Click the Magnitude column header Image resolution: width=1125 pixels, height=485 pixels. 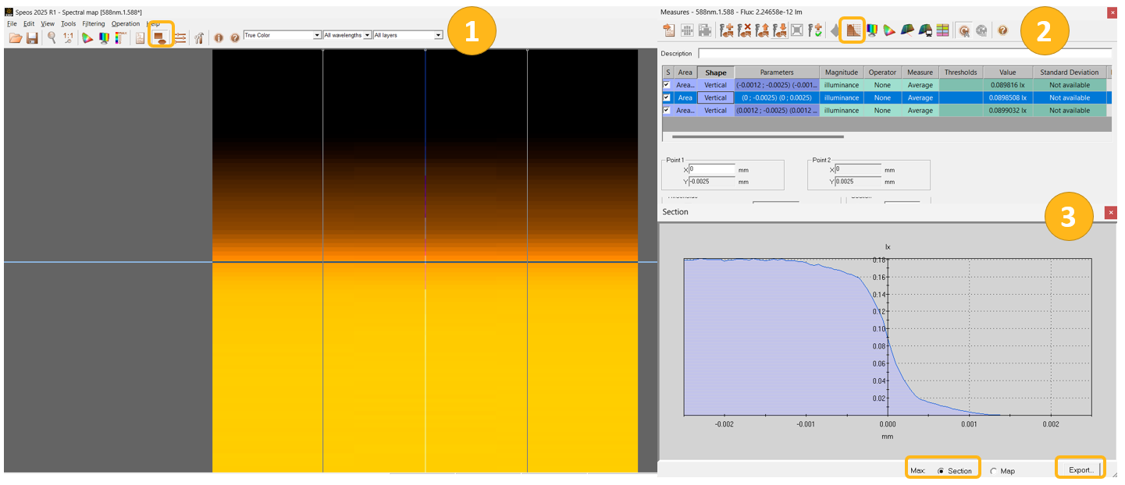pos(842,73)
